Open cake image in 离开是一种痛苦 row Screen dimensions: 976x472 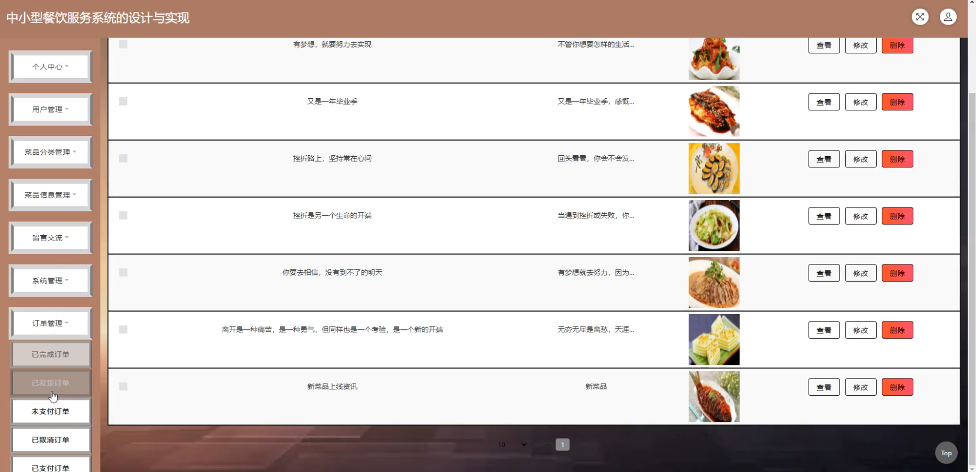[x=714, y=339]
